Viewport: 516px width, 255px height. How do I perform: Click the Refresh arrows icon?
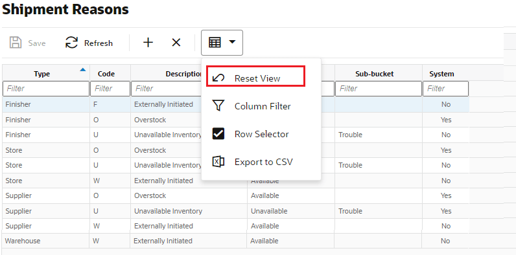71,43
